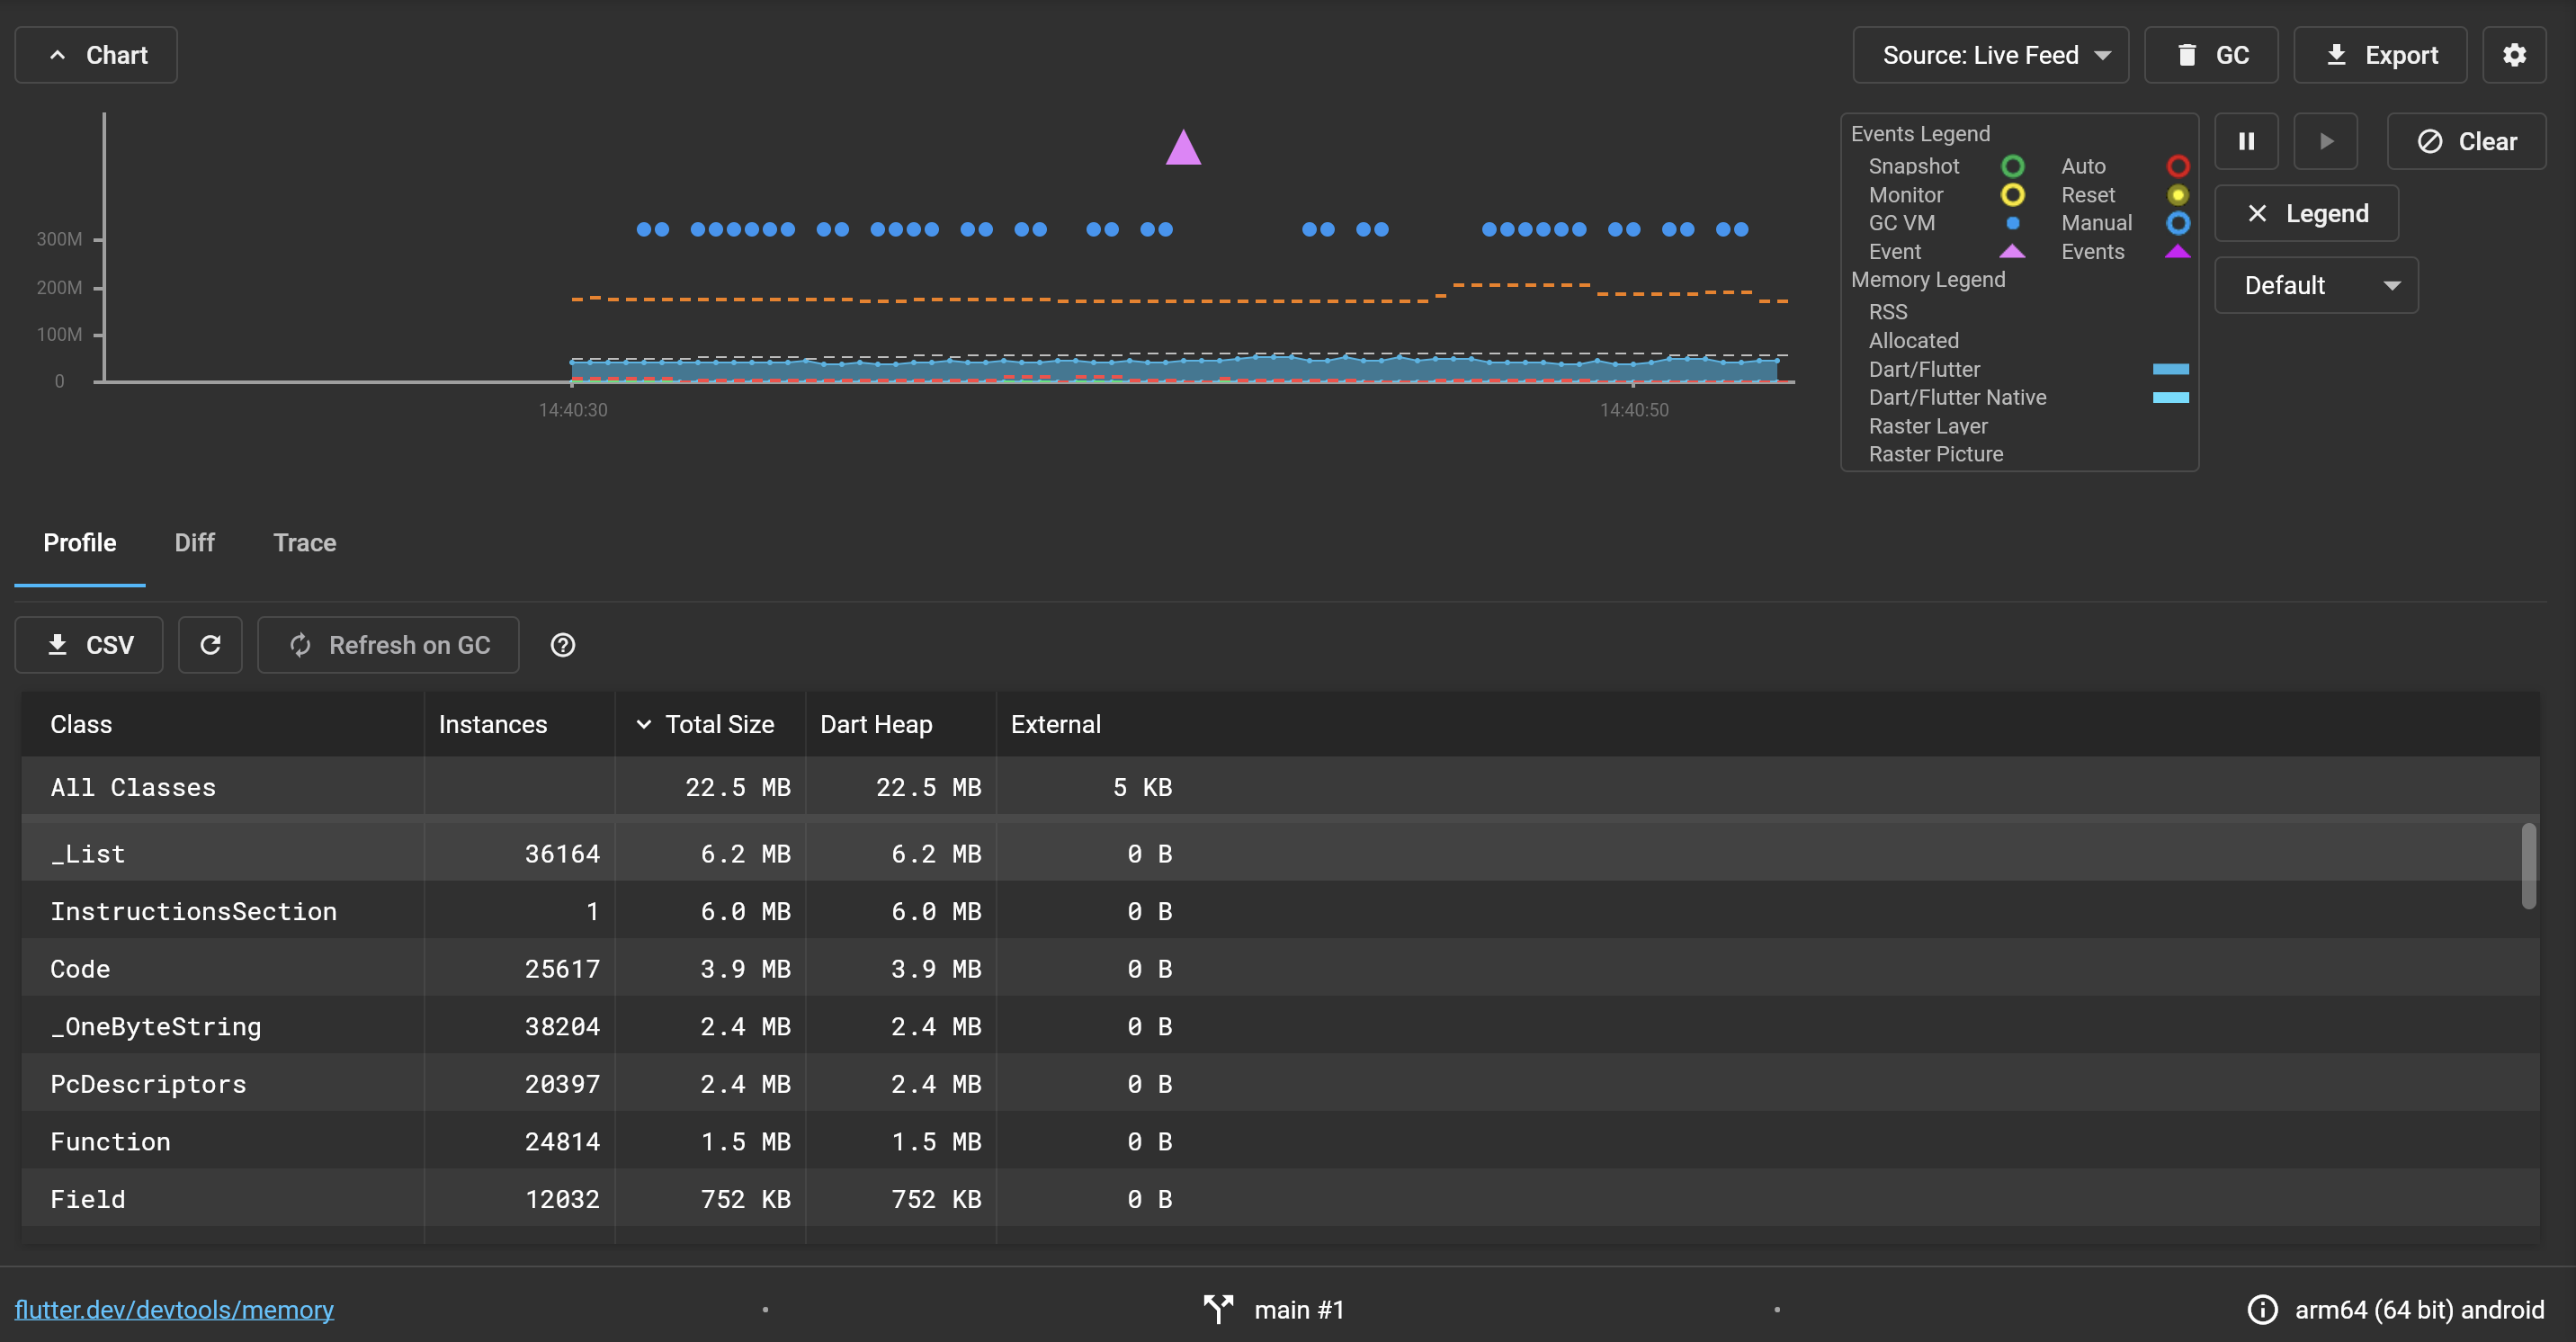Resume the memory chart
The height and width of the screenshot is (1342, 2576).
pyautogui.click(x=2325, y=141)
